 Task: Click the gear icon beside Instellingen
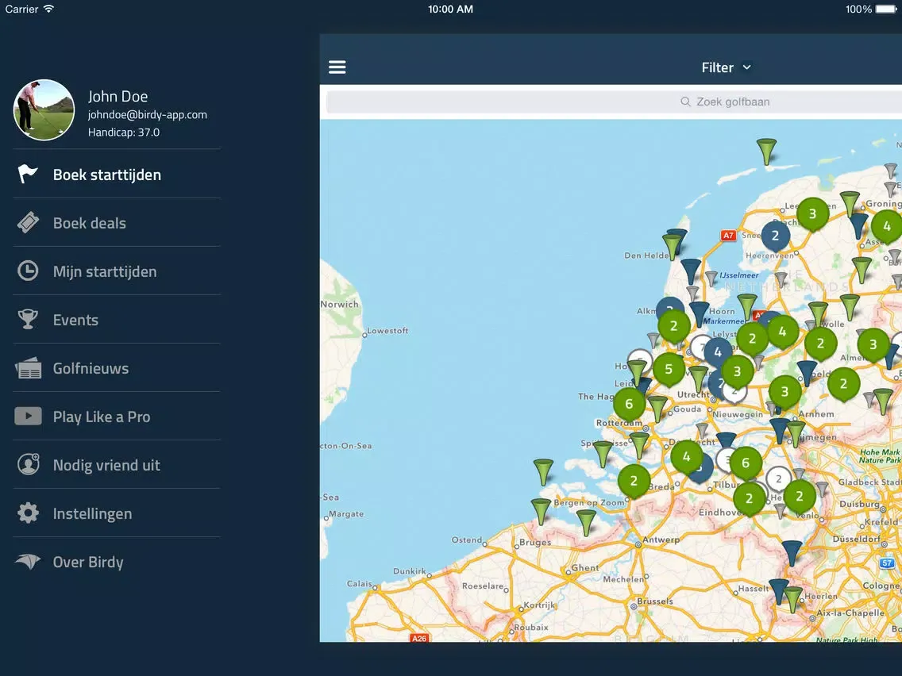point(28,513)
